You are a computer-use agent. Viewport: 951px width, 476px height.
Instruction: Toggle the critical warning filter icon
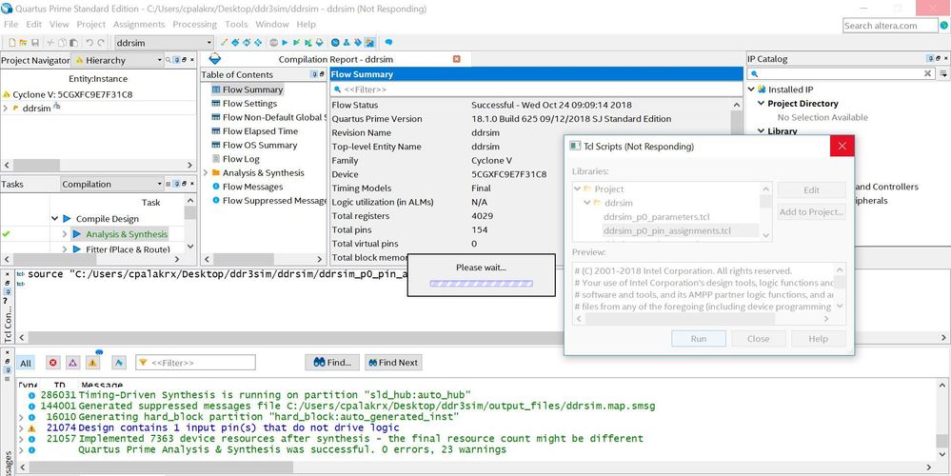tap(73, 363)
